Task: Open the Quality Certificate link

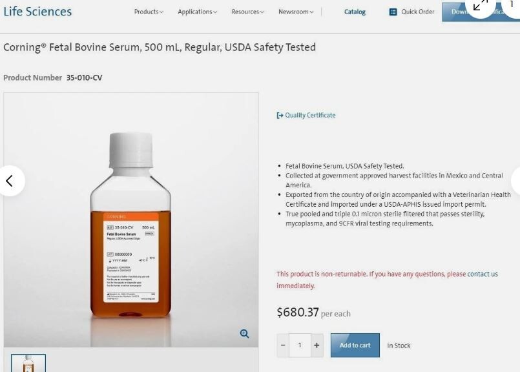Action: pyautogui.click(x=310, y=115)
